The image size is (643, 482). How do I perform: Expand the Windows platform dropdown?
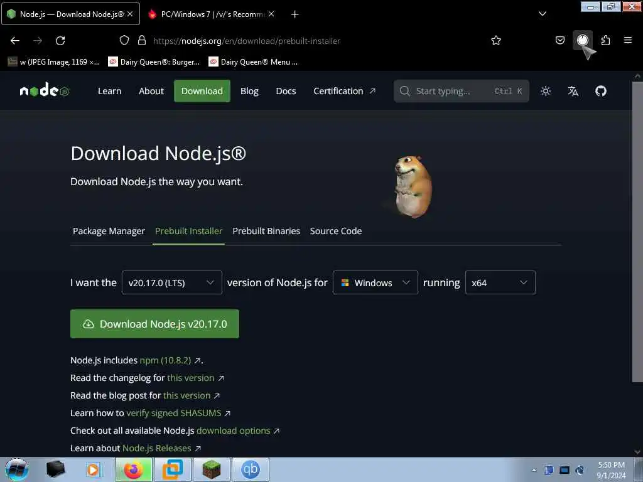pyautogui.click(x=376, y=282)
